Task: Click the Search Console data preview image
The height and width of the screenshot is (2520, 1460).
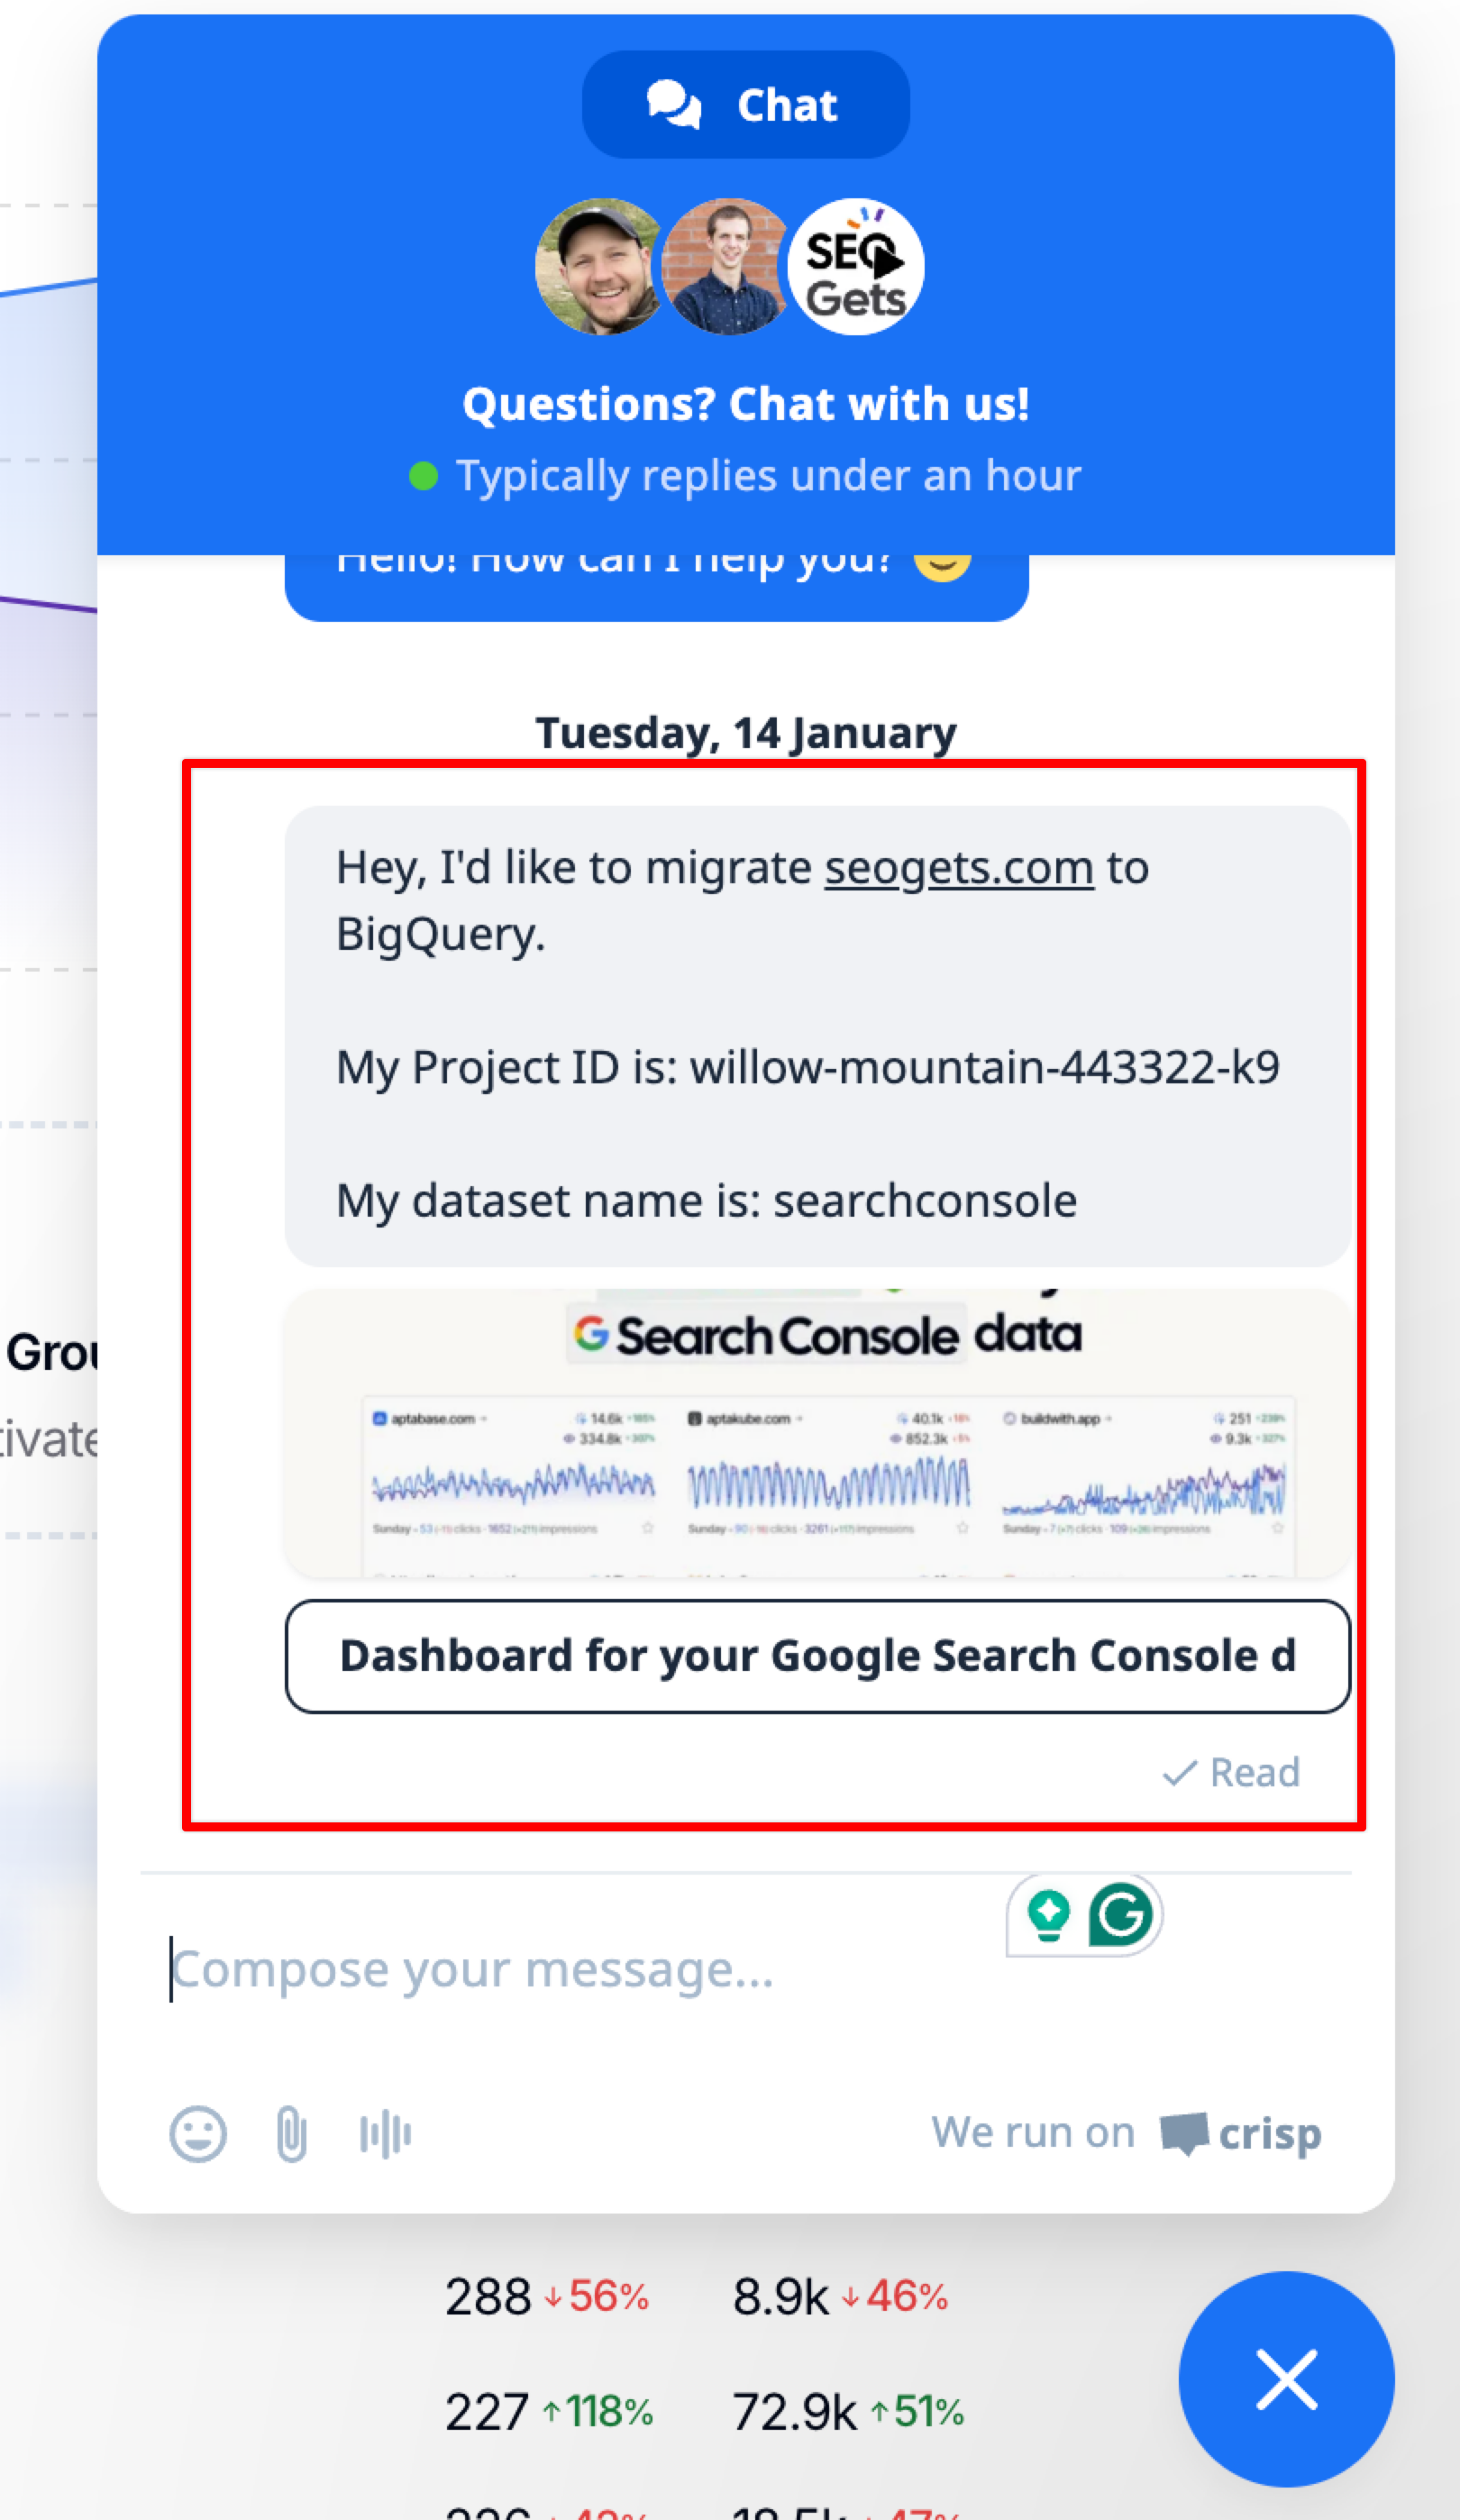Action: click(x=817, y=1432)
